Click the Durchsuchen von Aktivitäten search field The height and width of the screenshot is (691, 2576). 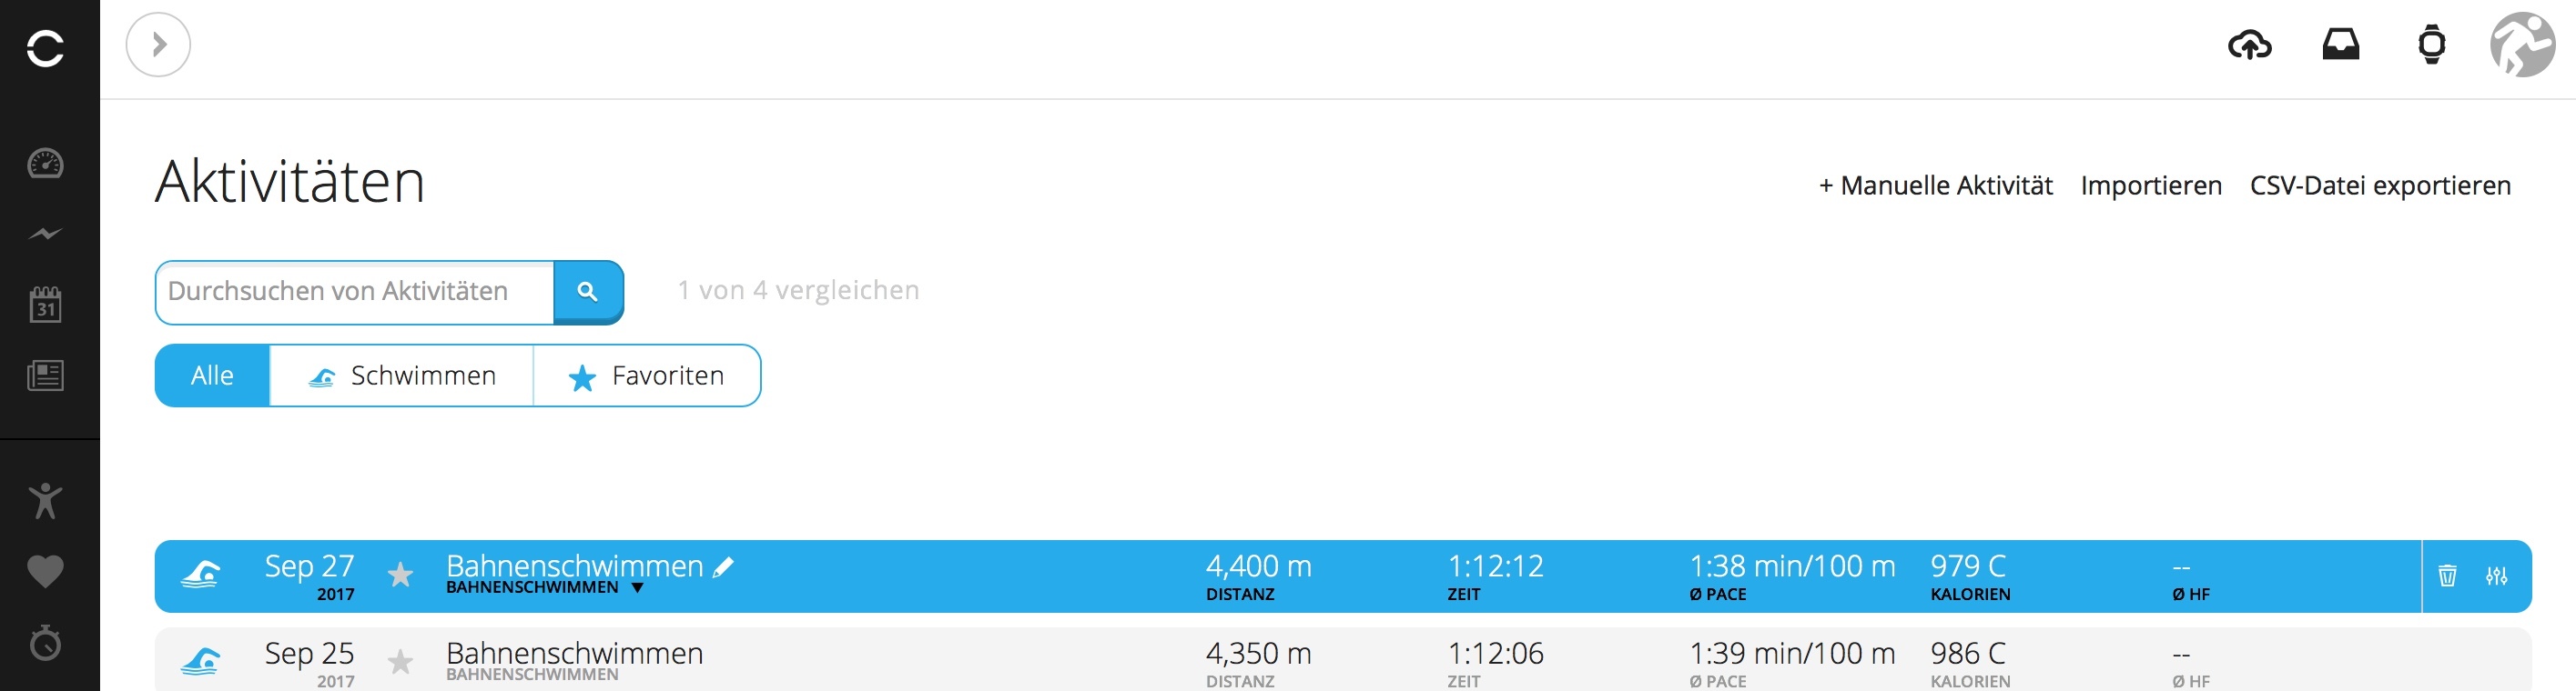click(355, 292)
